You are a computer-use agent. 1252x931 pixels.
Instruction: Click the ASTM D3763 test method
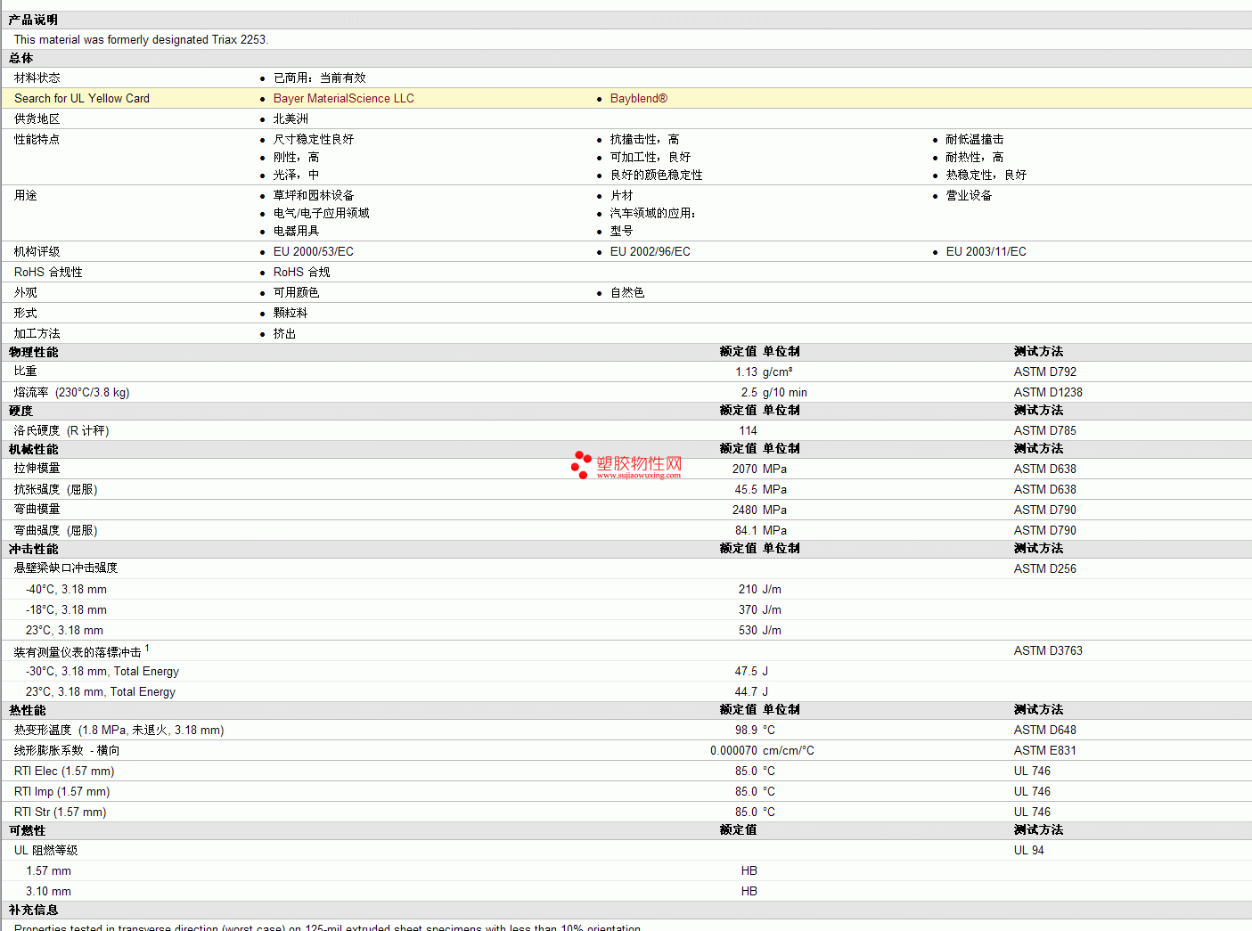pyautogui.click(x=1048, y=650)
